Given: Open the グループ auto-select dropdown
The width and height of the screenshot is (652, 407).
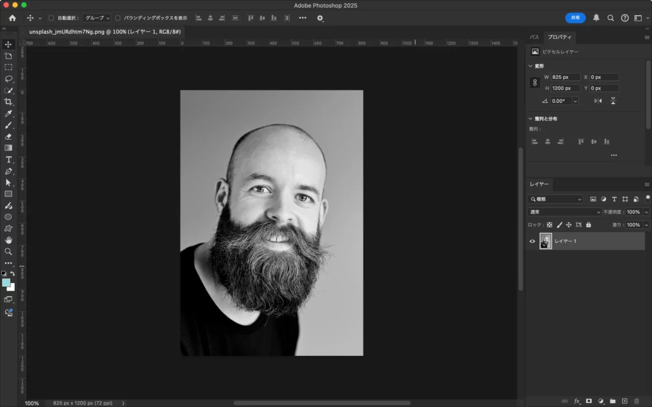Looking at the screenshot, I should pos(97,18).
